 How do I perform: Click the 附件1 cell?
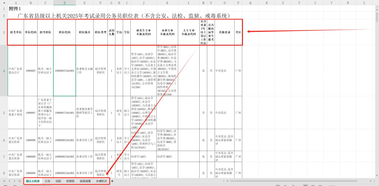(16, 9)
